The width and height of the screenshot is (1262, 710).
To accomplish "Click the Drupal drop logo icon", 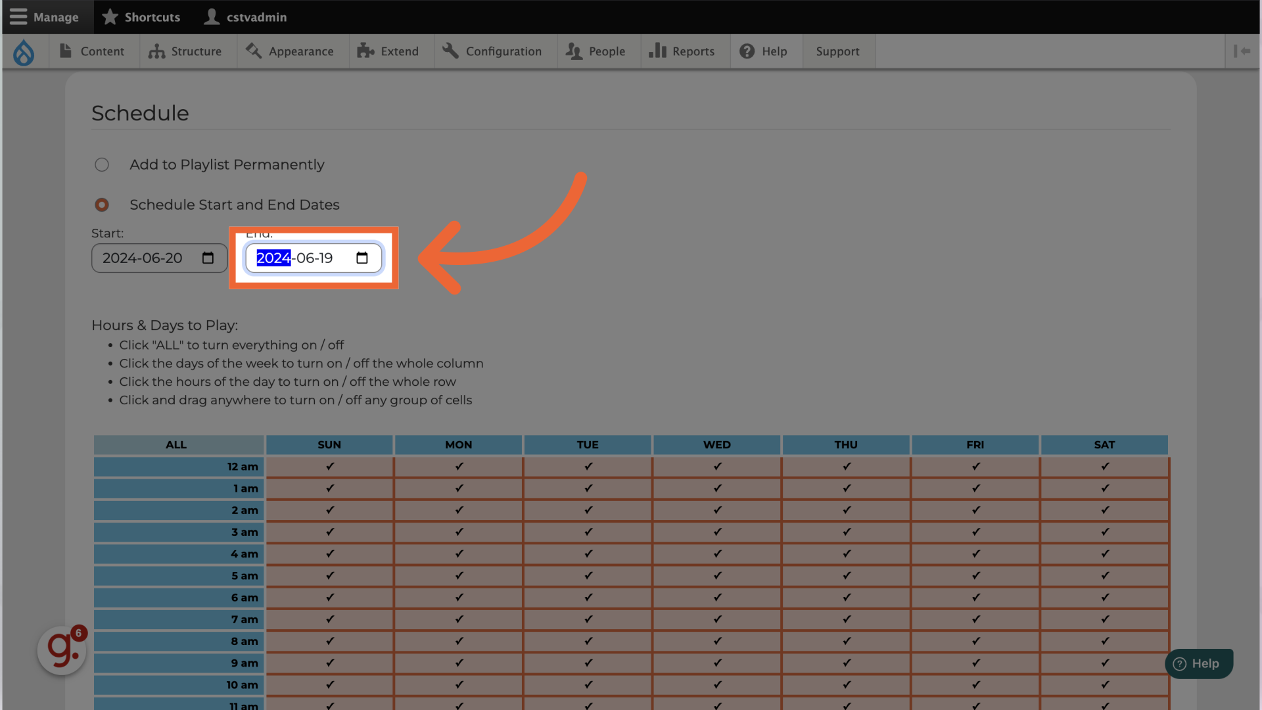I will tap(24, 52).
